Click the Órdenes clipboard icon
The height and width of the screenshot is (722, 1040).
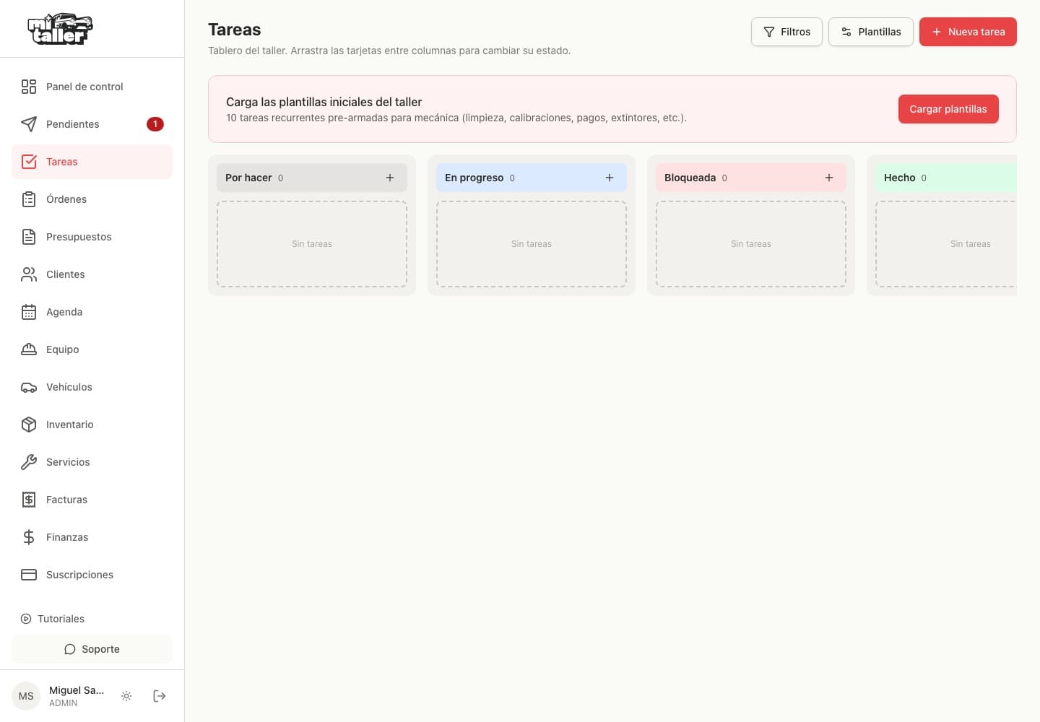point(29,199)
